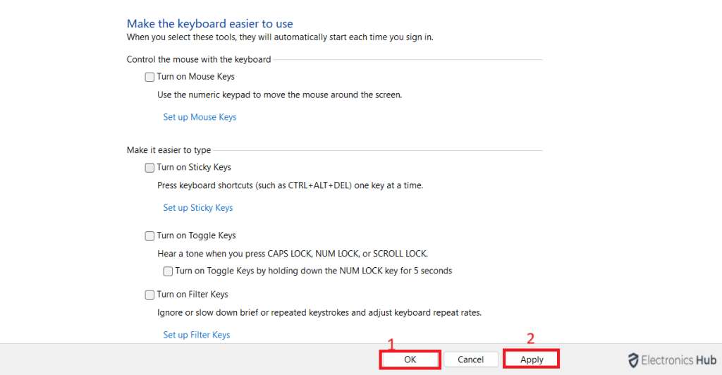The width and height of the screenshot is (722, 375).
Task: Click the Make it easier to type label
Action: (169, 150)
